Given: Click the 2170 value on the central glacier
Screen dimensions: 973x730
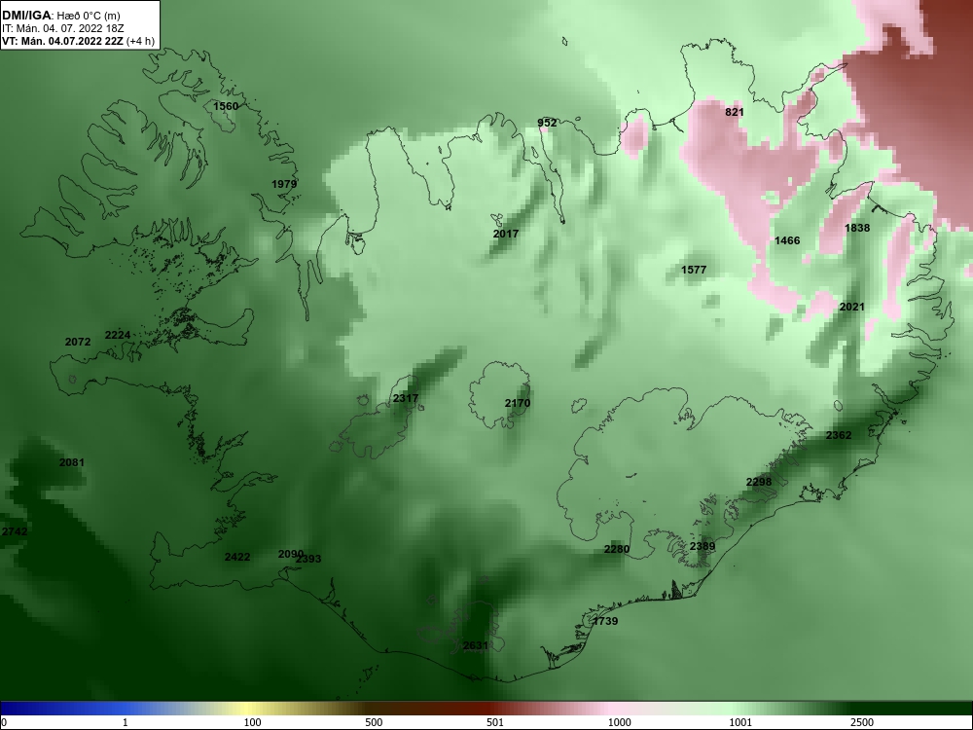Looking at the screenshot, I should point(518,404).
